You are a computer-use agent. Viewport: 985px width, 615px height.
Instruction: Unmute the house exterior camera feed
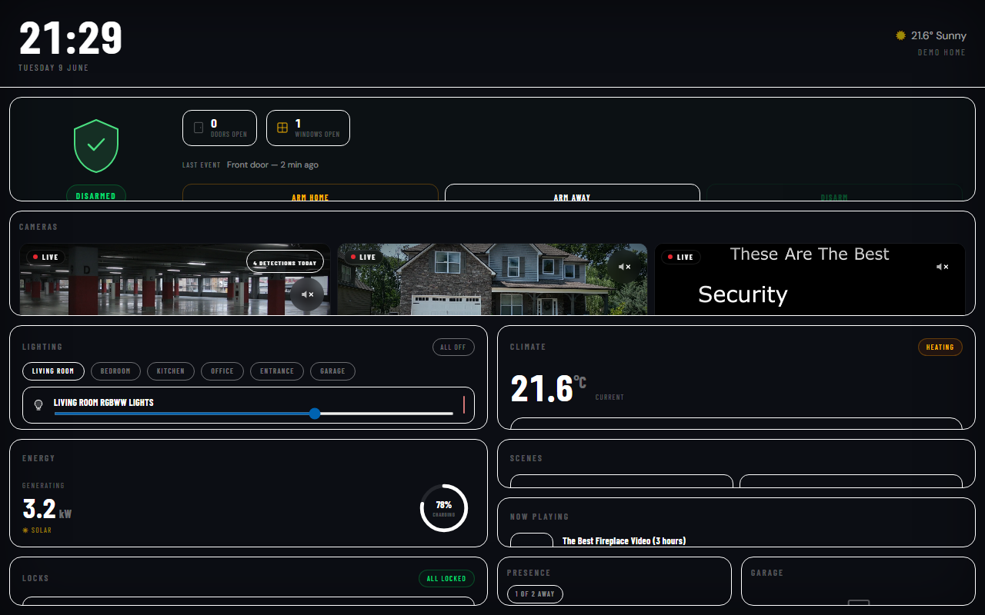pos(624,267)
